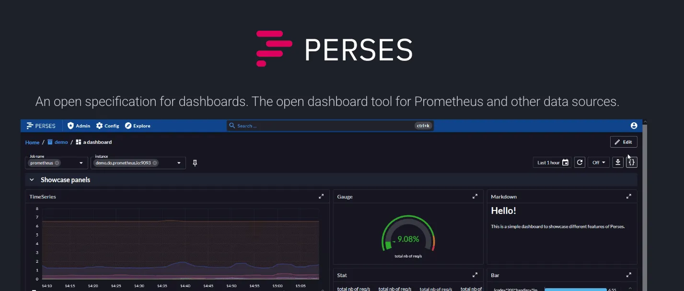
Task: Click the 15:00 tick label on TimeSeries chart
Action: [x=278, y=286]
